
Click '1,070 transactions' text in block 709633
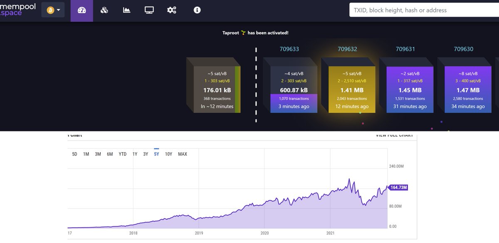click(294, 99)
